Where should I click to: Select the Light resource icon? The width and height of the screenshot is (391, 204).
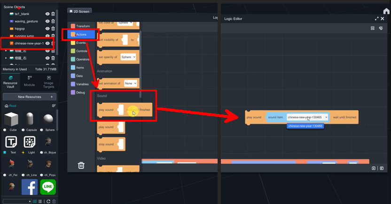(30, 142)
